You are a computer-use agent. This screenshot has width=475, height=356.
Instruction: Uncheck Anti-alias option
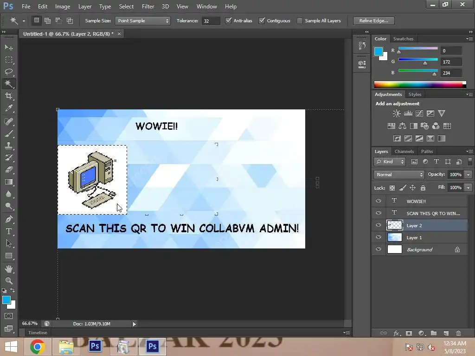click(x=228, y=20)
